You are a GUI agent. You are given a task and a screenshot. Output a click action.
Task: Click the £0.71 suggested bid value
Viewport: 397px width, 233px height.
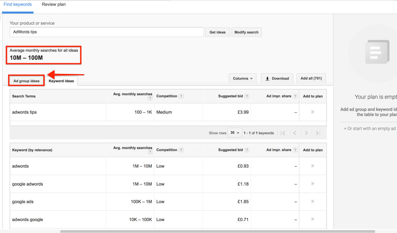[243, 219]
